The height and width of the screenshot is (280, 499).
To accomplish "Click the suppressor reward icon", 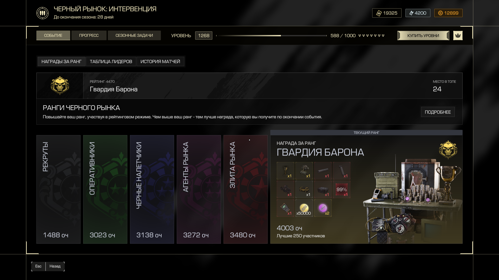I will [323, 171].
